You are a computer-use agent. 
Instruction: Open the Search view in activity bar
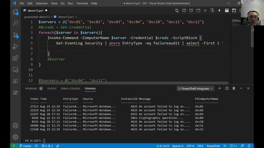[16, 23]
